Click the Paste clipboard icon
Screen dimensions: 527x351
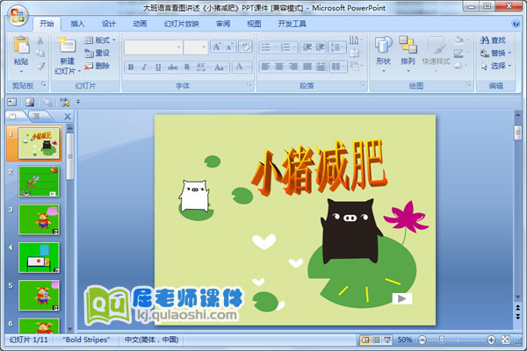pos(21,45)
